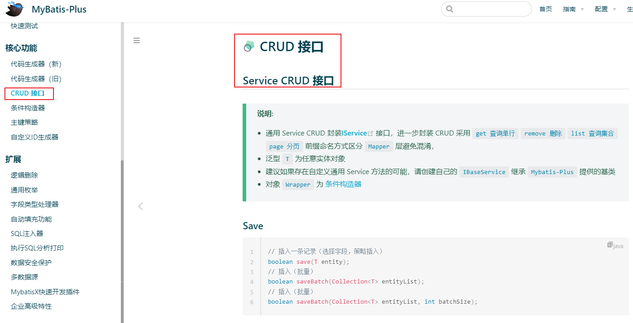Image resolution: width=633 pixels, height=323 pixels.
Task: Expand the 配置 dropdown menu
Action: [606, 9]
